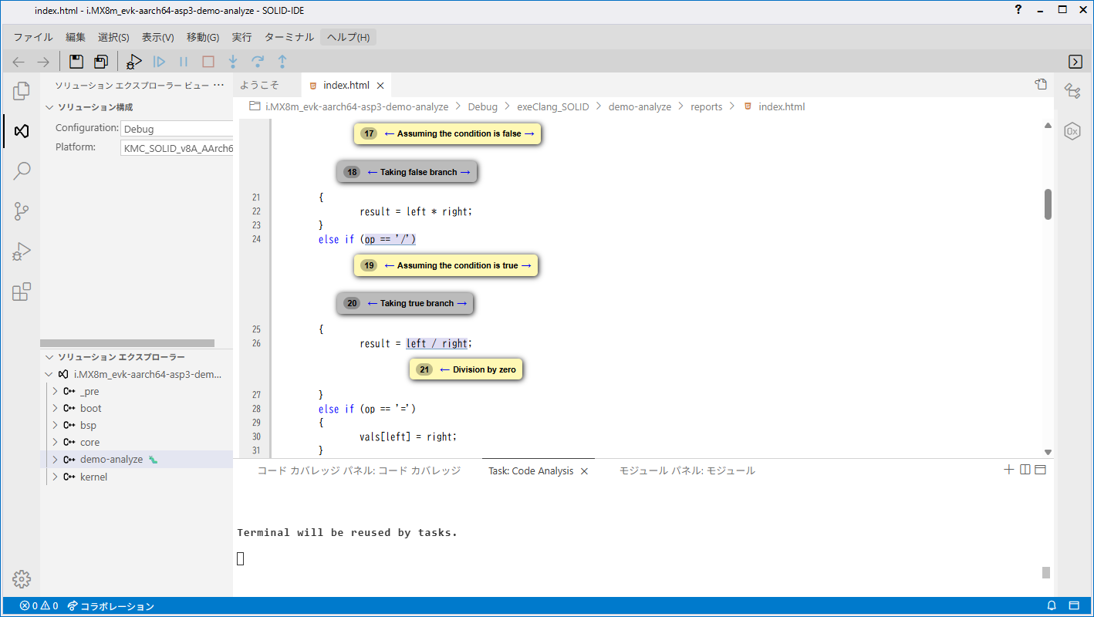Screen dimensions: 1094x617
Task: Click the Configuration Debug field
Action: click(177, 129)
